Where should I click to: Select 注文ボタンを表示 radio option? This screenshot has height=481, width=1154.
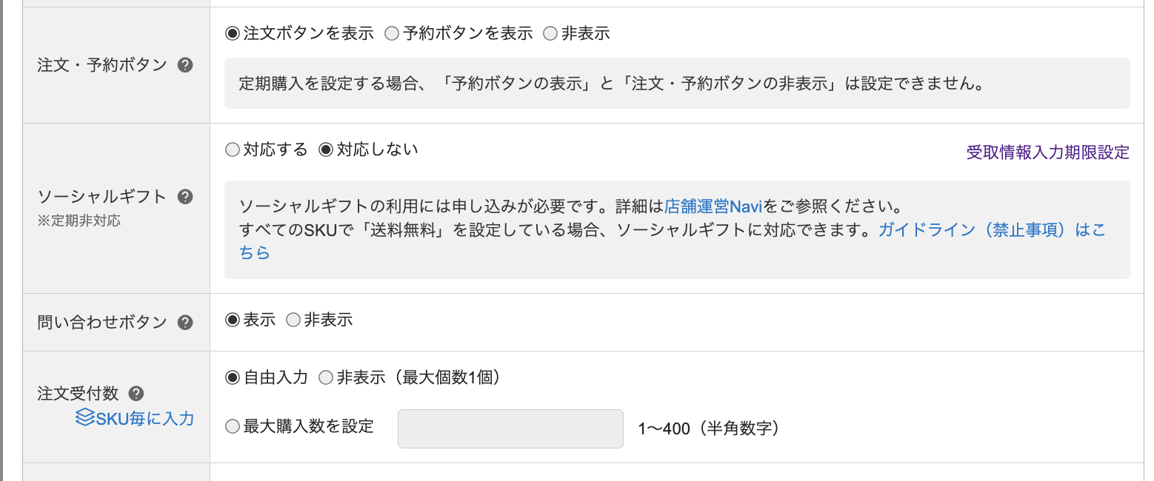coord(233,34)
